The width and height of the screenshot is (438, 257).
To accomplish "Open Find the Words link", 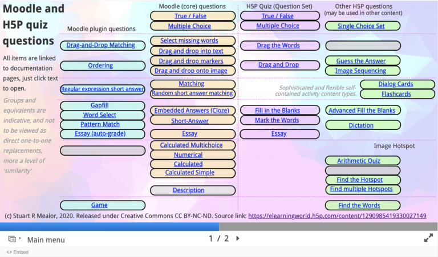I will coord(359,205).
